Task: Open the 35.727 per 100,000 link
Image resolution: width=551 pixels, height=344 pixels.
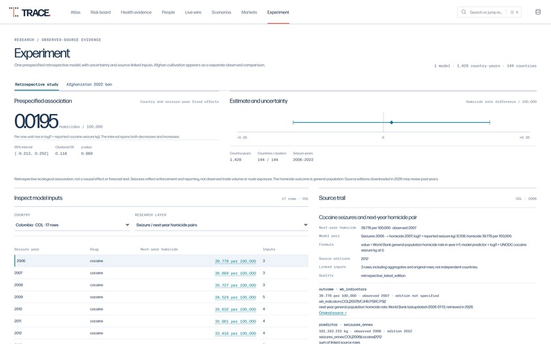Action: tap(235, 285)
